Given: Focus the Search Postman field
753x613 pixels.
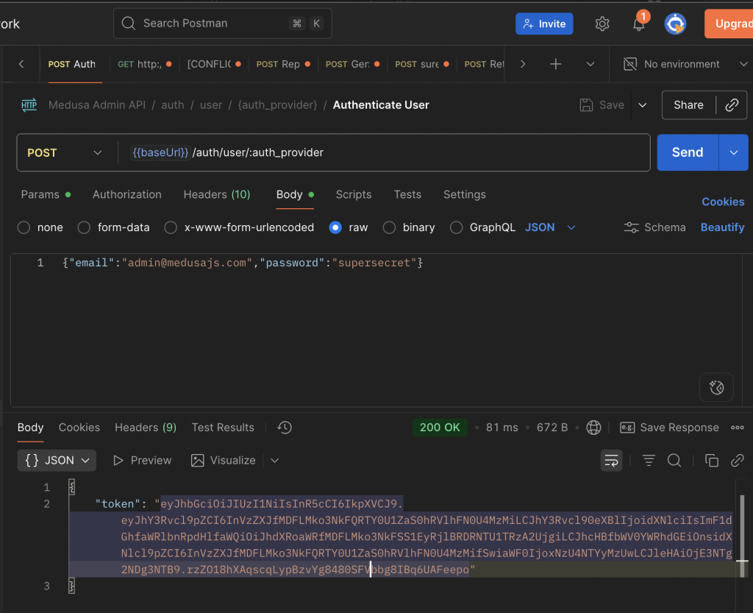Looking at the screenshot, I should pyautogui.click(x=222, y=23).
